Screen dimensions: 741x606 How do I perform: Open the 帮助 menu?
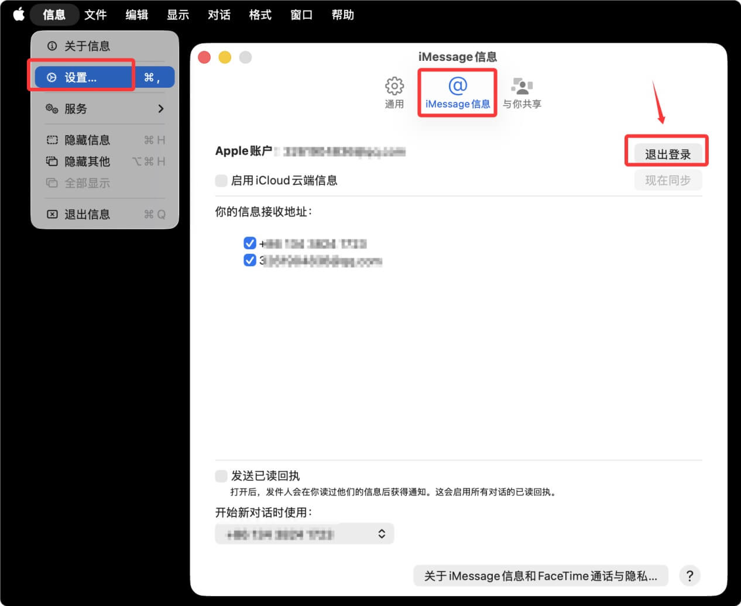point(343,15)
